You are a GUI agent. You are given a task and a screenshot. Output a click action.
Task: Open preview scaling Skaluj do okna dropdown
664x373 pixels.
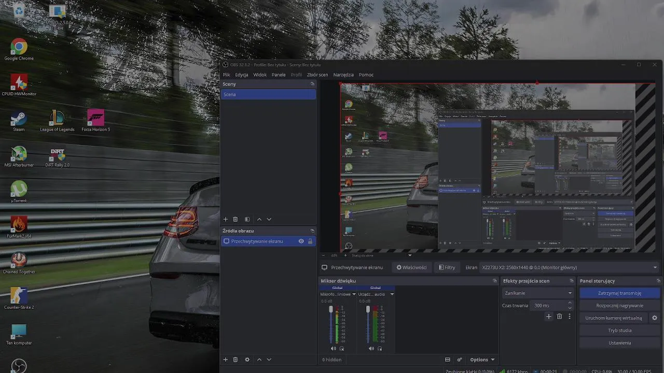382,255
